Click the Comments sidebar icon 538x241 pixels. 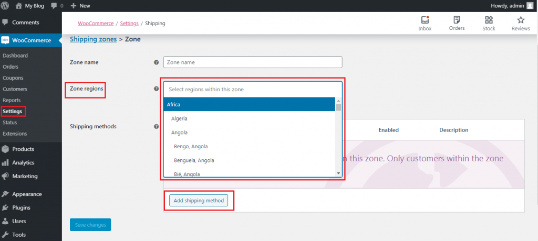click(5, 22)
